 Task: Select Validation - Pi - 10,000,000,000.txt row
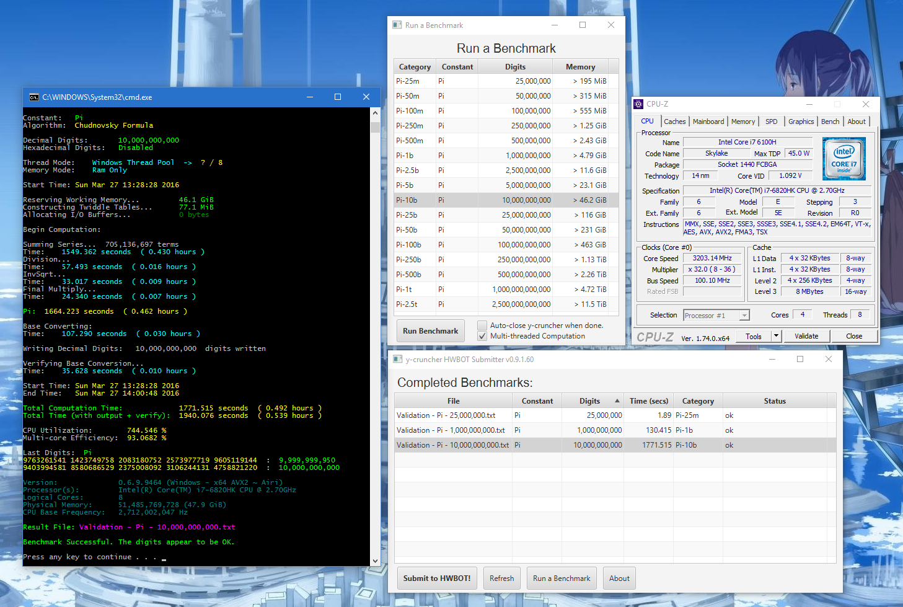[615, 445]
